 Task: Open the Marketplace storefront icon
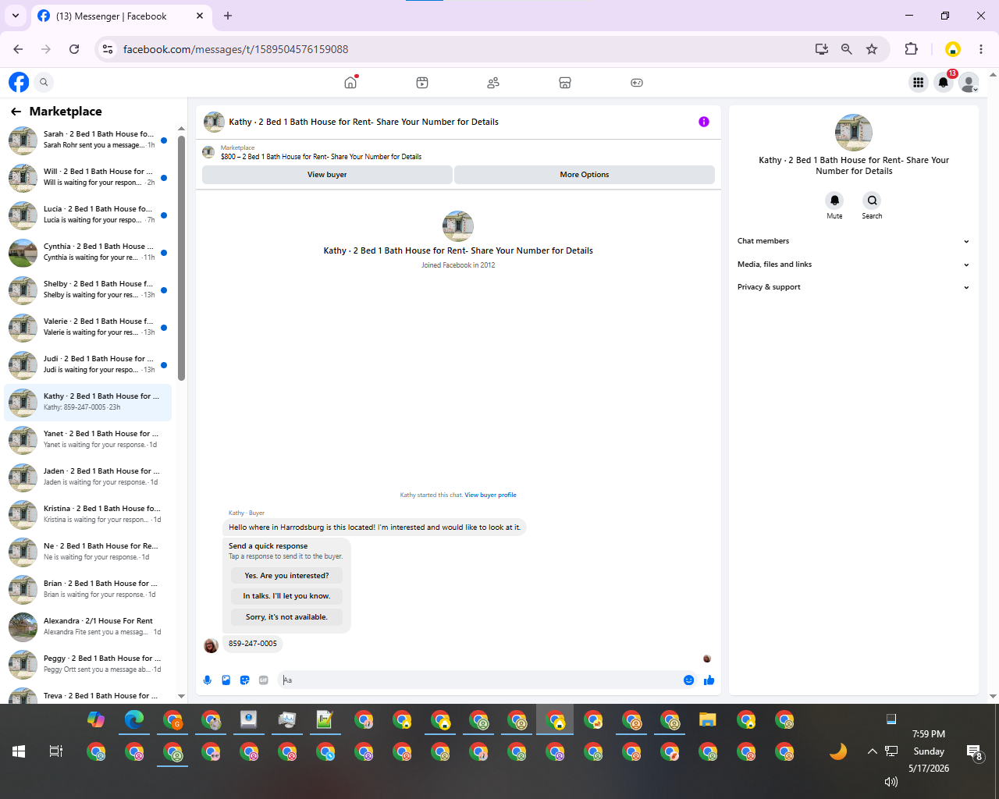coord(565,83)
